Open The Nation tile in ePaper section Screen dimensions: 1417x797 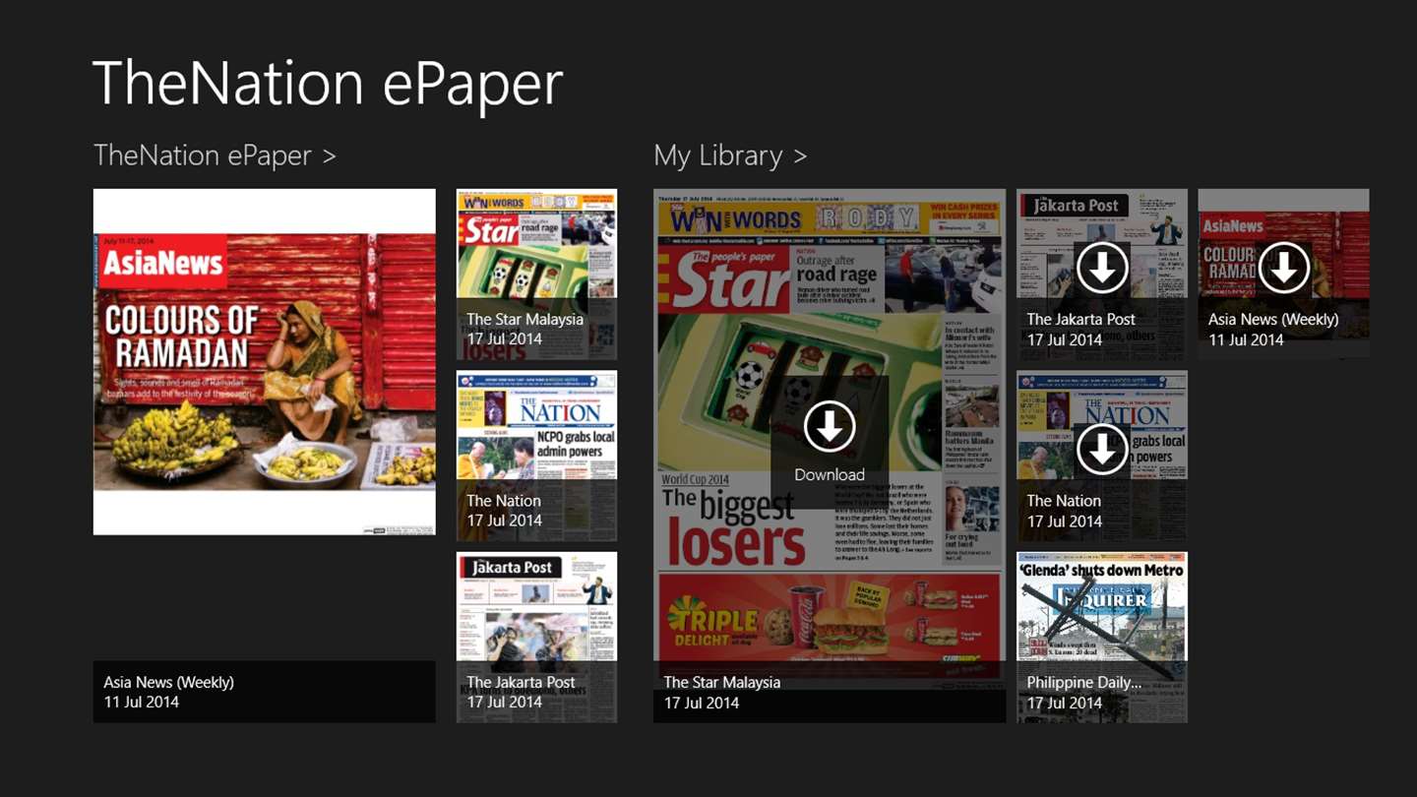[537, 456]
